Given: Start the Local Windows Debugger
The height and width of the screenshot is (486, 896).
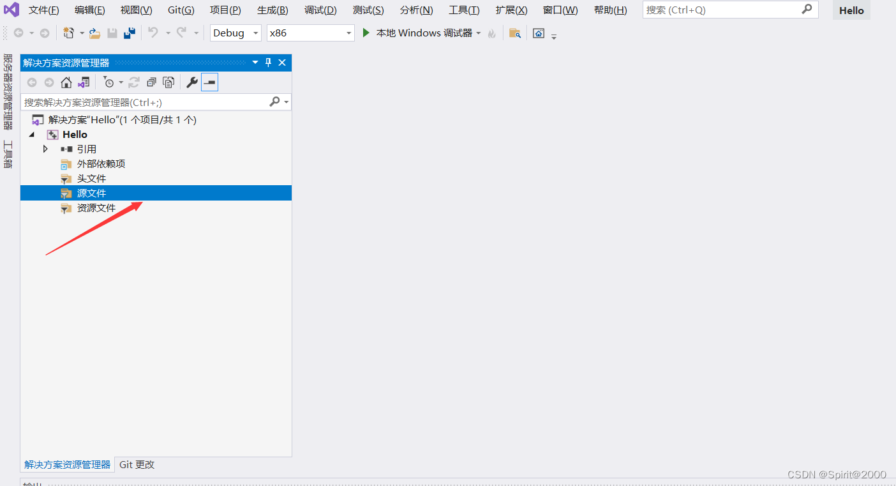Looking at the screenshot, I should pos(417,33).
